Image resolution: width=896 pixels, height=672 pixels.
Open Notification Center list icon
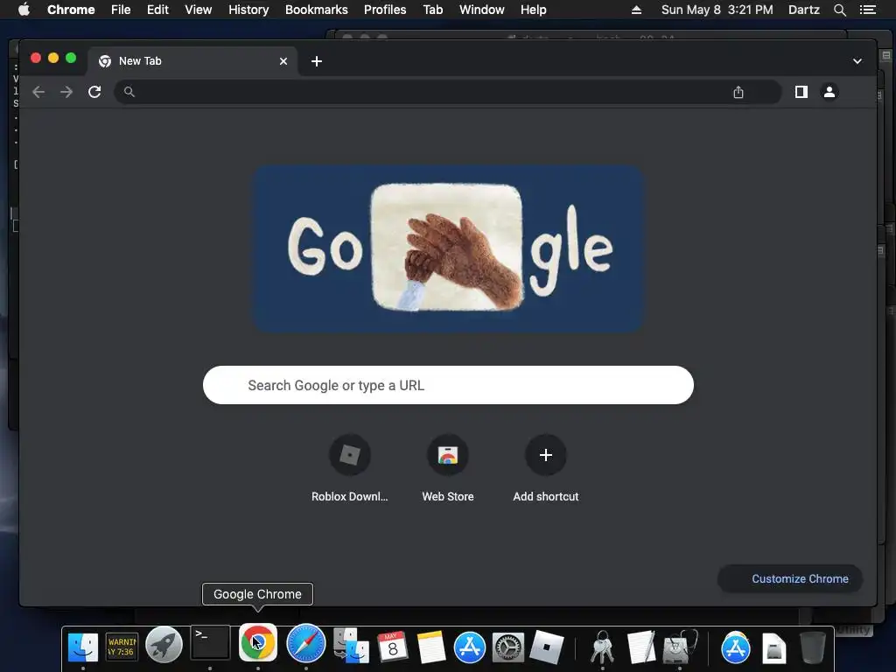pos(867,10)
